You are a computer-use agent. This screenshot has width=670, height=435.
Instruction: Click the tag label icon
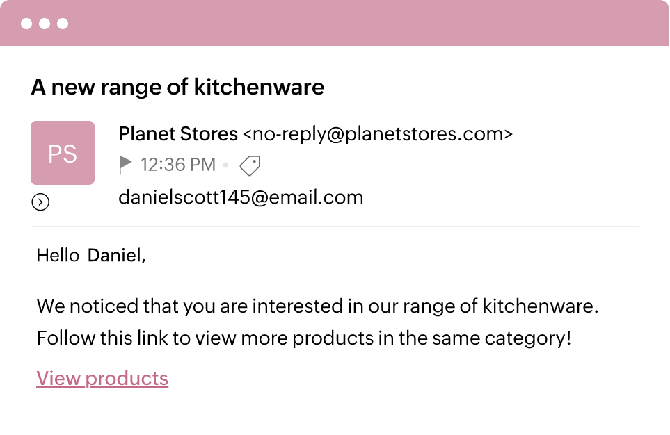[x=250, y=165]
